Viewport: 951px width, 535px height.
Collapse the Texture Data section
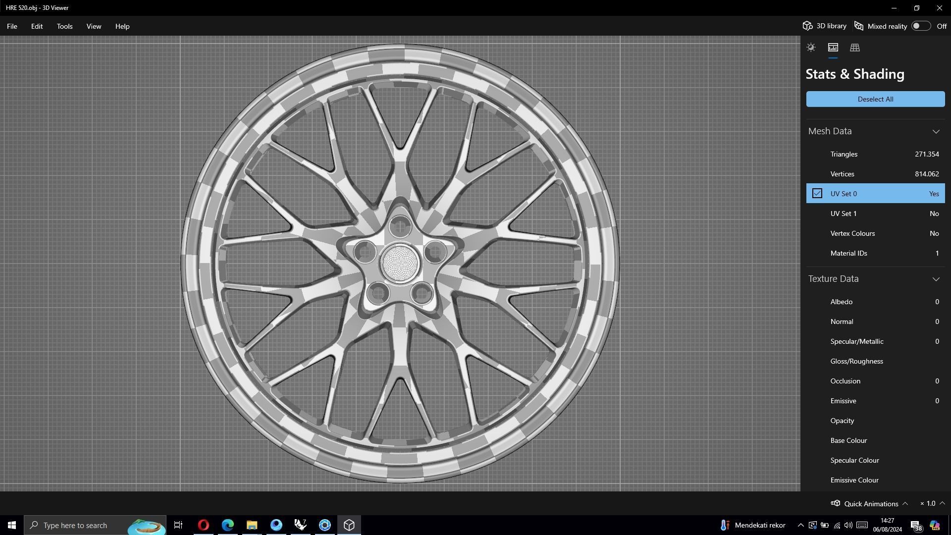936,279
